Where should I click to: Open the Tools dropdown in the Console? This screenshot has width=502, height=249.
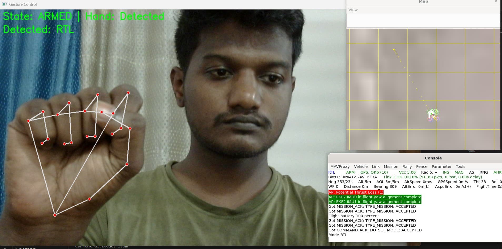pyautogui.click(x=460, y=166)
